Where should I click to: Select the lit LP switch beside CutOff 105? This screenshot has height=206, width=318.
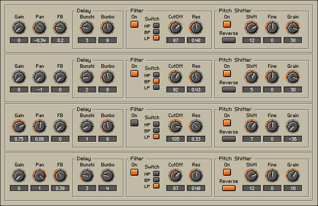click(156, 137)
